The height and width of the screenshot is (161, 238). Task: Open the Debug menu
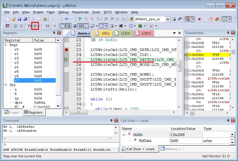(x=63, y=12)
